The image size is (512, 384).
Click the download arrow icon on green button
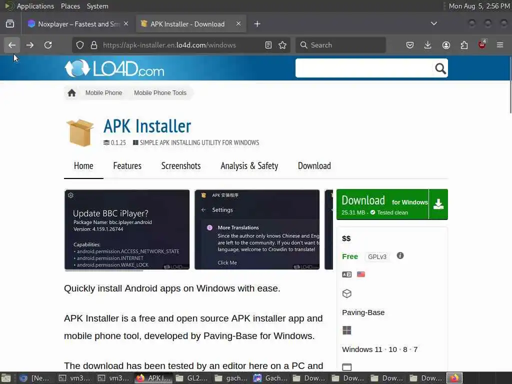pyautogui.click(x=438, y=204)
